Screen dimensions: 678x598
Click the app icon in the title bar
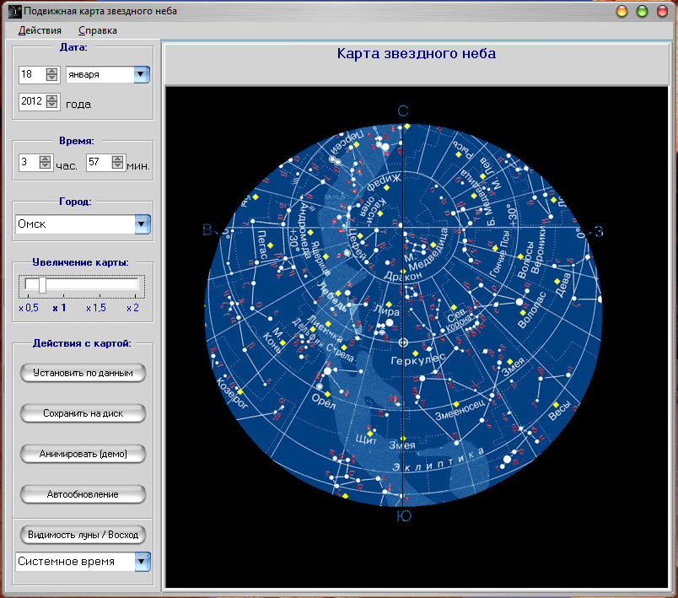tap(12, 11)
